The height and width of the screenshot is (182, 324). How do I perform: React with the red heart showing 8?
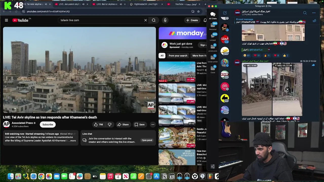point(276,55)
